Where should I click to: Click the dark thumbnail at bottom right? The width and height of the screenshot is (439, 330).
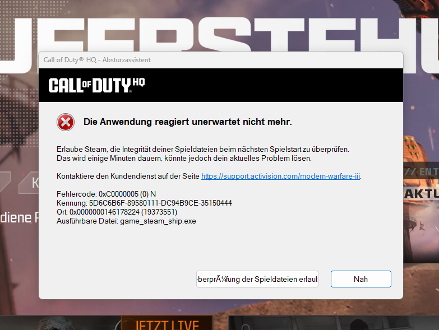(x=334, y=323)
